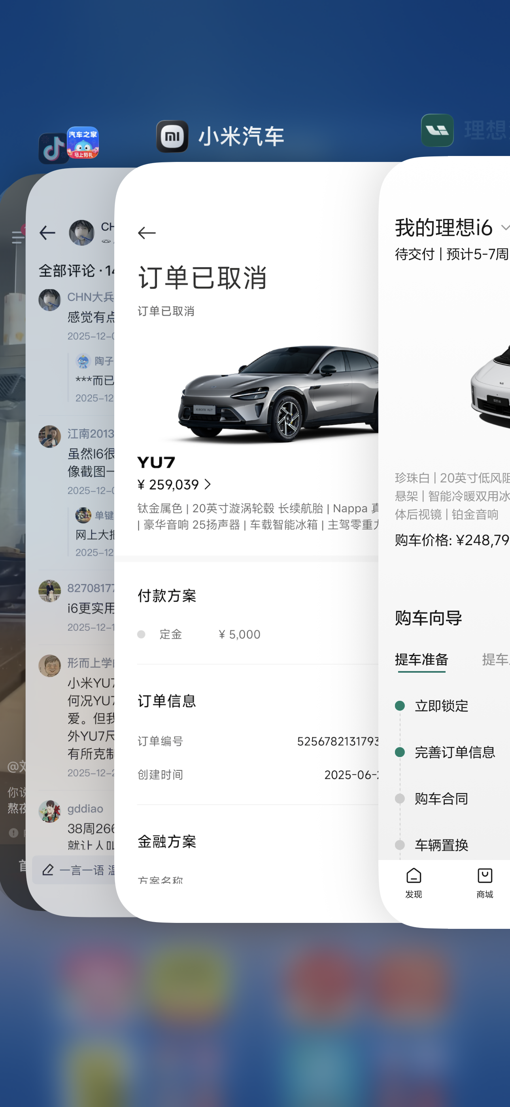Open the 车辆置换 guide item

441,845
